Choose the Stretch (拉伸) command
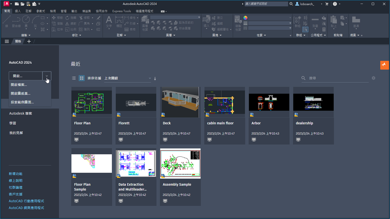Image resolution: width=390 pixels, height=219 pixels. coord(58,30)
